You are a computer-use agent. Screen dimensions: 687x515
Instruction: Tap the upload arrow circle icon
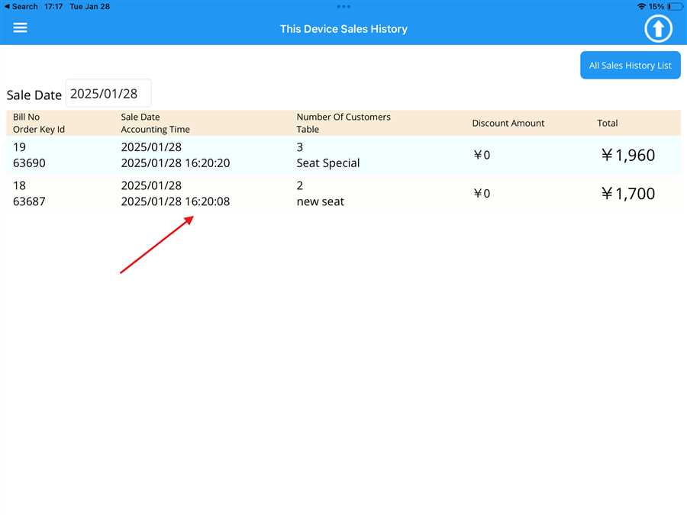coord(658,29)
